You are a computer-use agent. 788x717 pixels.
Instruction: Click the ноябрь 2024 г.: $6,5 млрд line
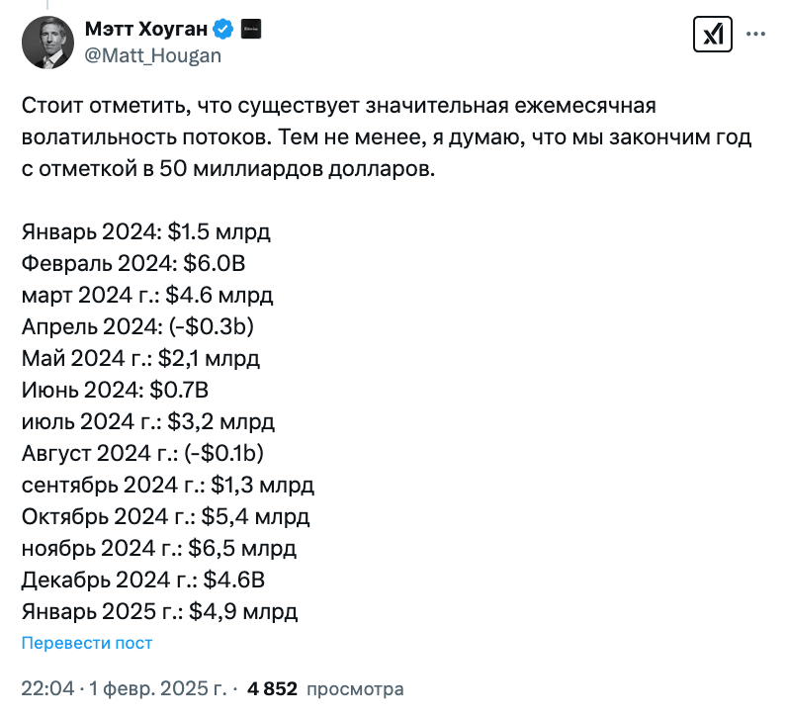click(x=159, y=549)
